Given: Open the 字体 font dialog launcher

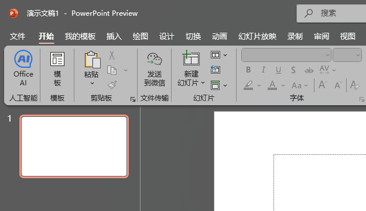Looking at the screenshot, I should (361, 99).
